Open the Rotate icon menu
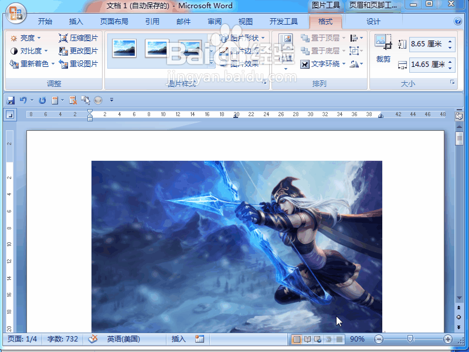This screenshot has width=469, height=352. click(x=356, y=64)
